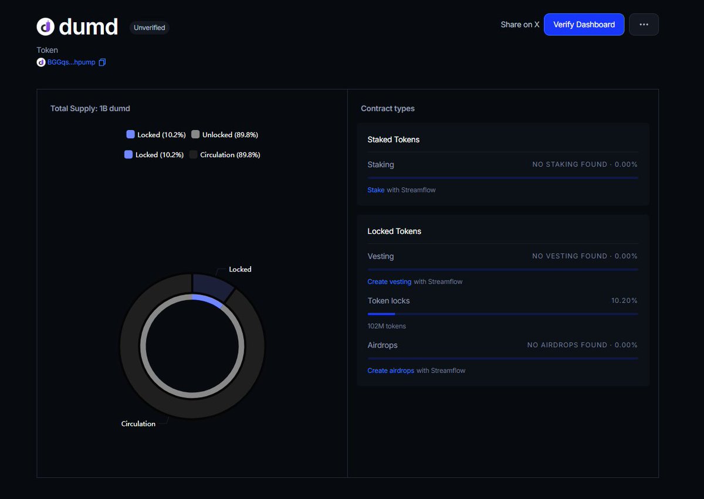Click the Create vesting link
Viewport: 704px width, 499px height.
[390, 281]
